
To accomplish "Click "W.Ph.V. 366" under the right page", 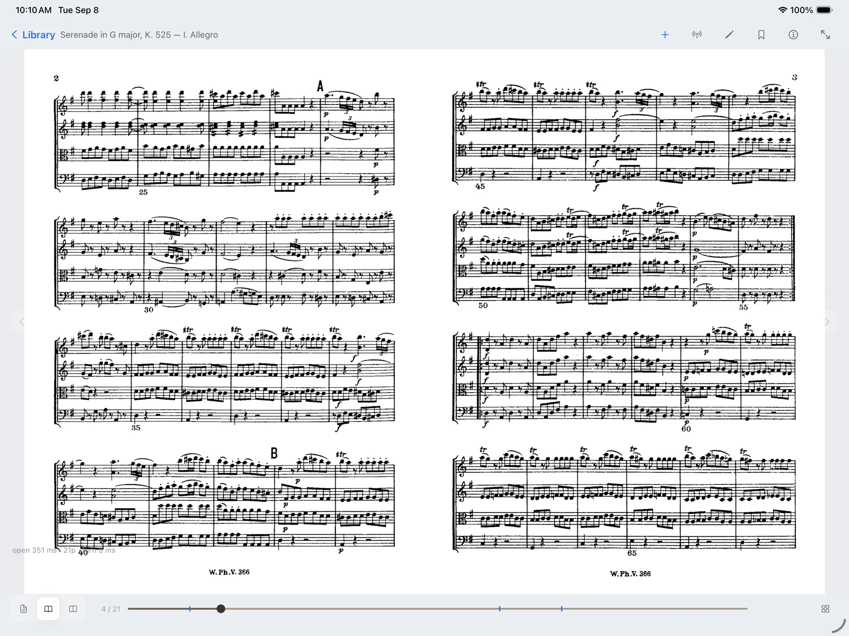I will click(x=630, y=573).
